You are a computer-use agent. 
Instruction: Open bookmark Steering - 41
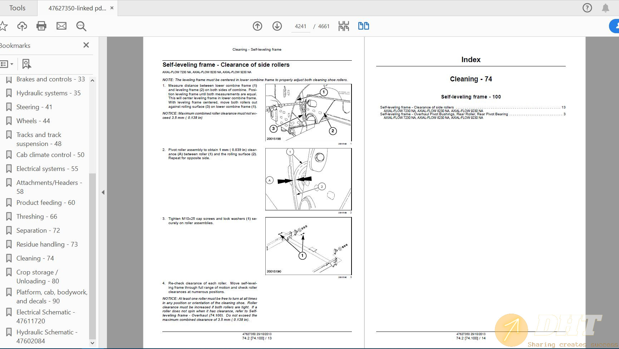(x=34, y=107)
